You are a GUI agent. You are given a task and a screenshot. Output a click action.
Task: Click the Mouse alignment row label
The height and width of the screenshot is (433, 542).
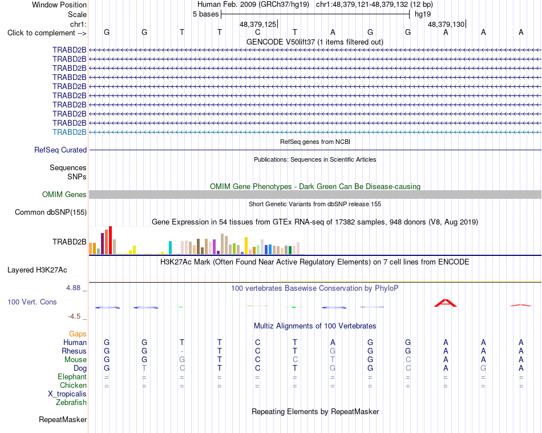75,360
